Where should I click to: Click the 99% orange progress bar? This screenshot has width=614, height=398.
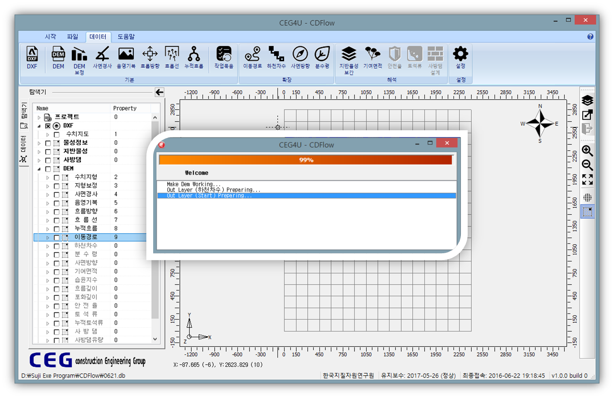tap(305, 160)
